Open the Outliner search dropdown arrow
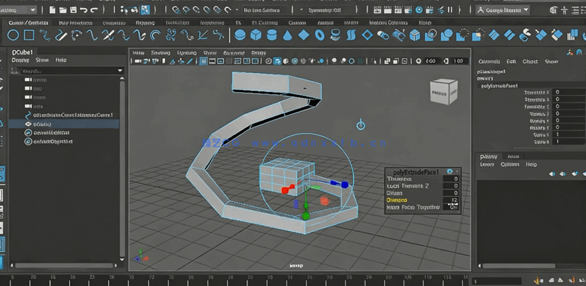The image size is (586, 286). pyautogui.click(x=120, y=71)
